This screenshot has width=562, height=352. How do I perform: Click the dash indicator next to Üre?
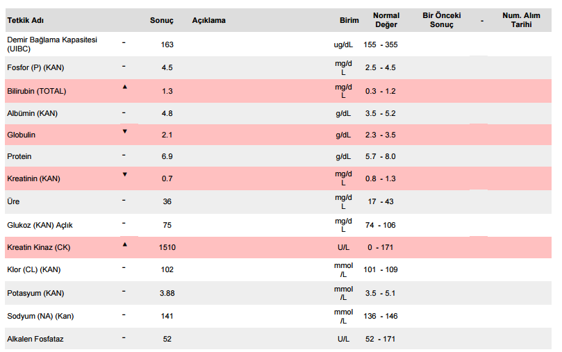coord(124,200)
